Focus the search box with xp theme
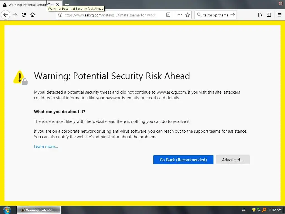 (216, 15)
